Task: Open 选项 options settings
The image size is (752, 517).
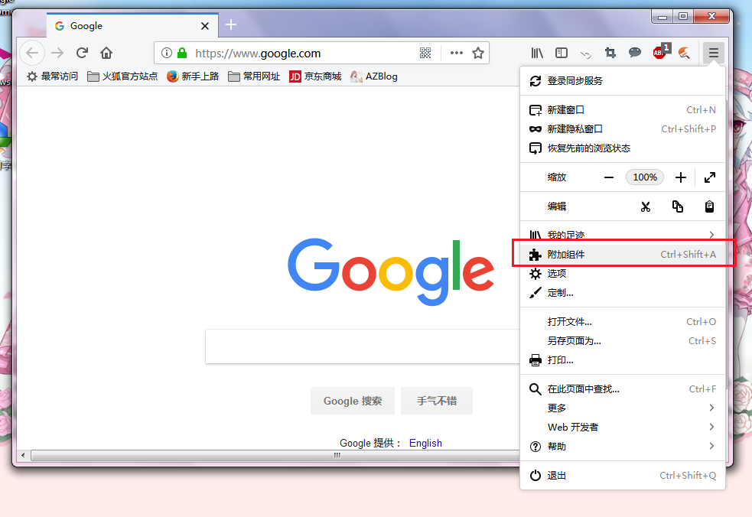Action: [x=623, y=273]
